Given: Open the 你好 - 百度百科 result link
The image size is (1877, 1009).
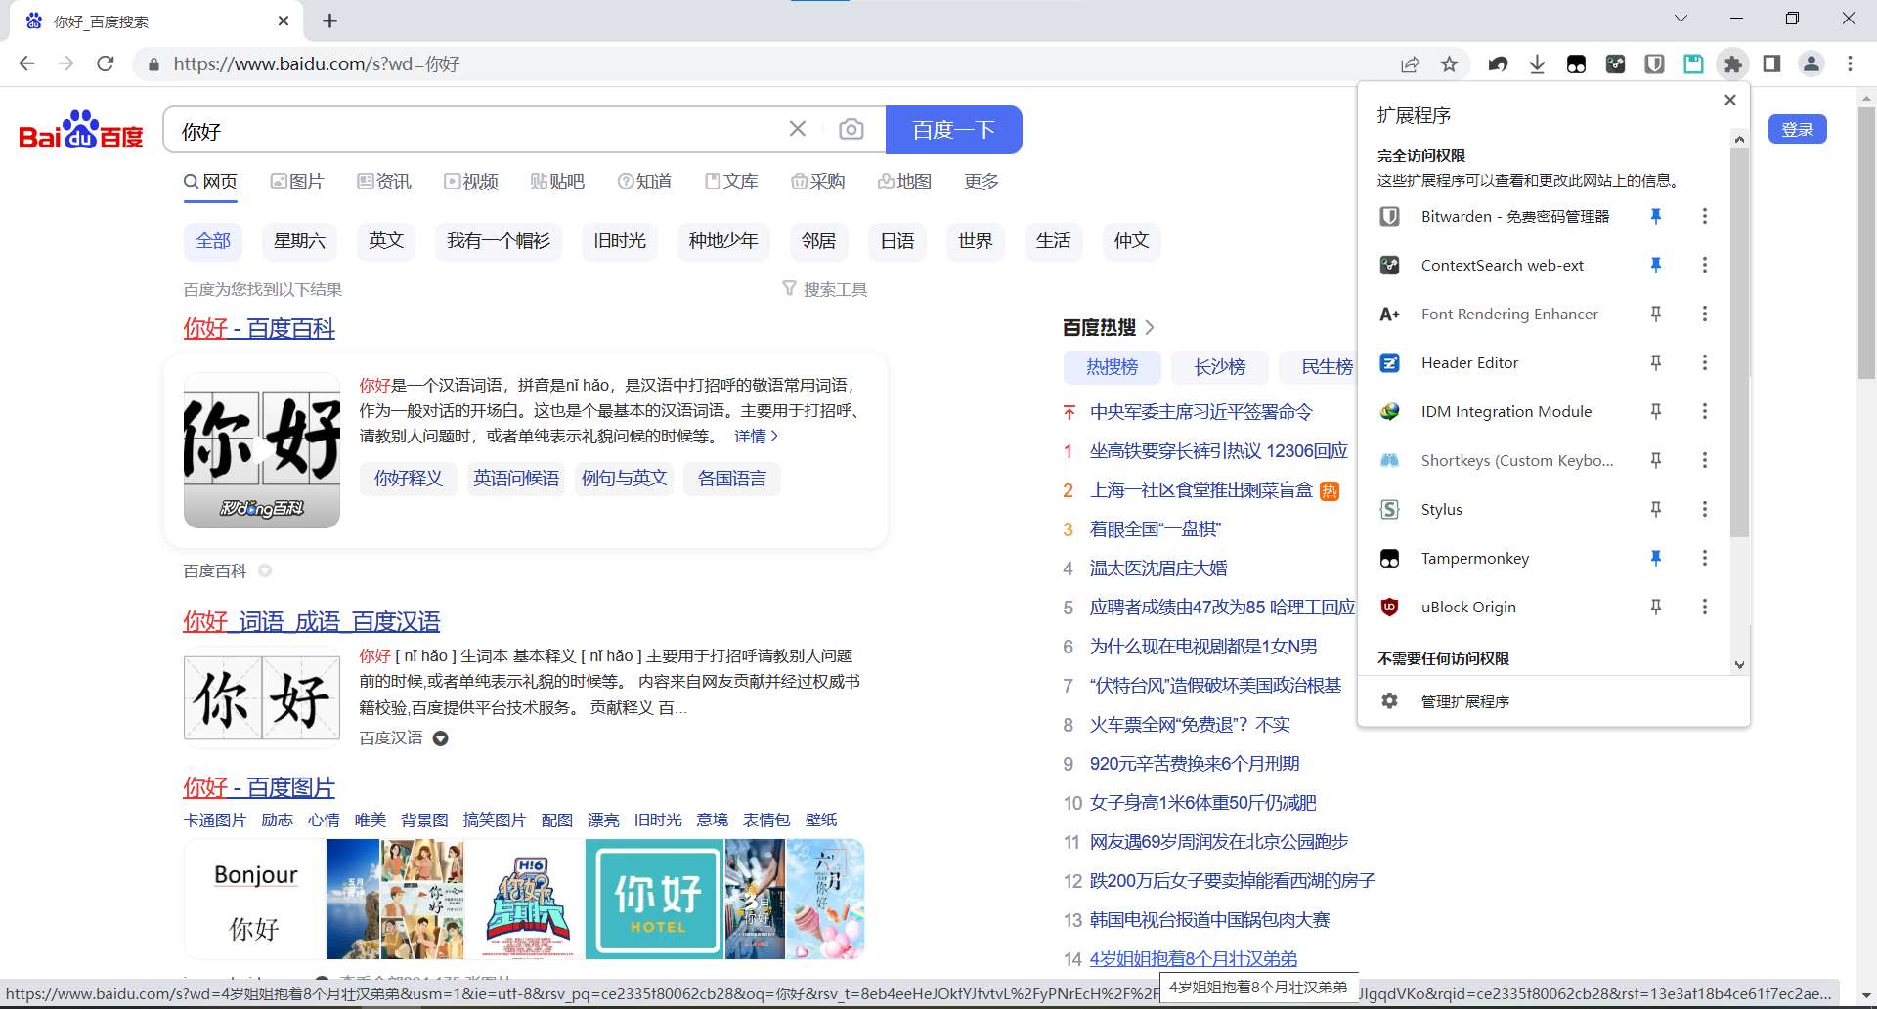Looking at the screenshot, I should click(x=259, y=328).
